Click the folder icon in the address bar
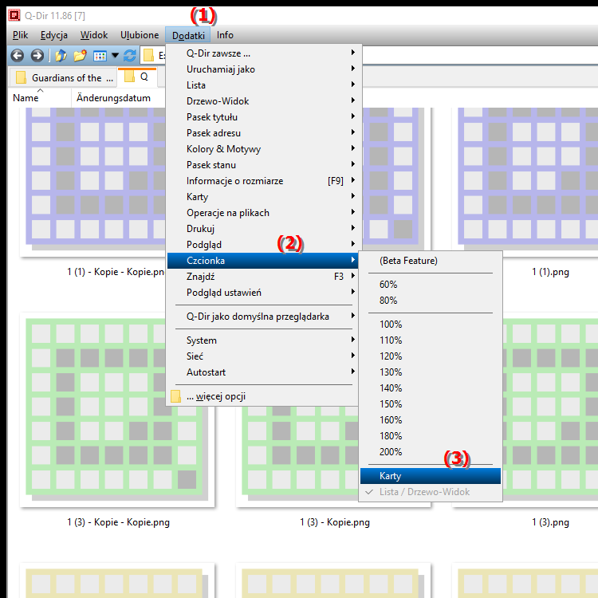The height and width of the screenshot is (598, 598). click(148, 56)
